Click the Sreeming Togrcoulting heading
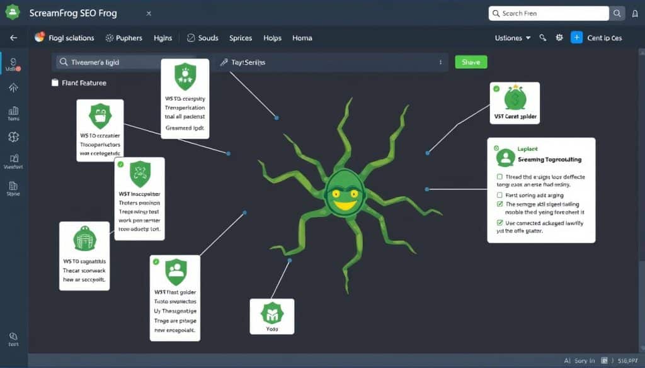The height and width of the screenshot is (368, 645). point(549,159)
